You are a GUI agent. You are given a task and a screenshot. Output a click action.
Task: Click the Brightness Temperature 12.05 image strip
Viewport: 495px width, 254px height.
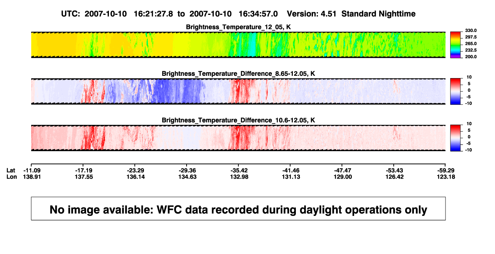coord(238,45)
